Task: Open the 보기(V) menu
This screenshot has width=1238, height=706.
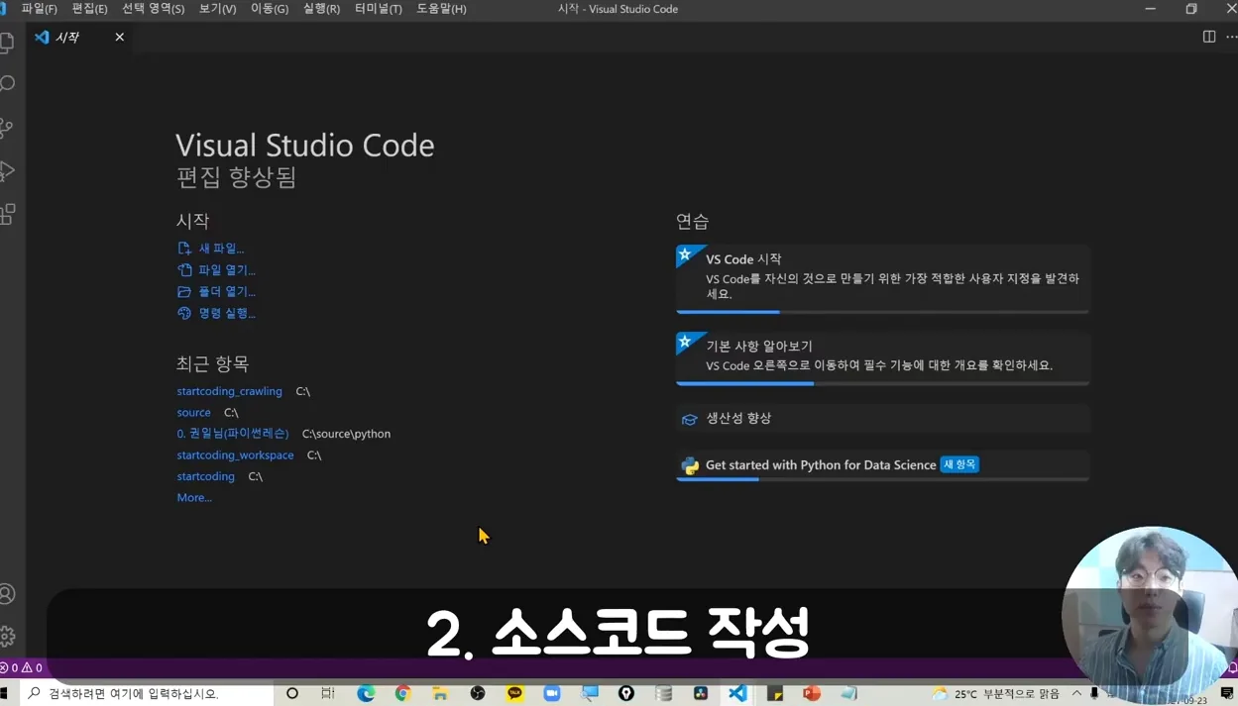Action: point(217,9)
